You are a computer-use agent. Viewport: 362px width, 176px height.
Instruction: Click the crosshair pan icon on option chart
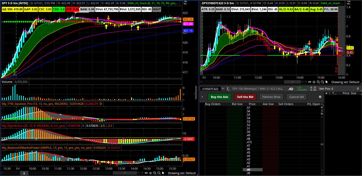tap(314, 82)
